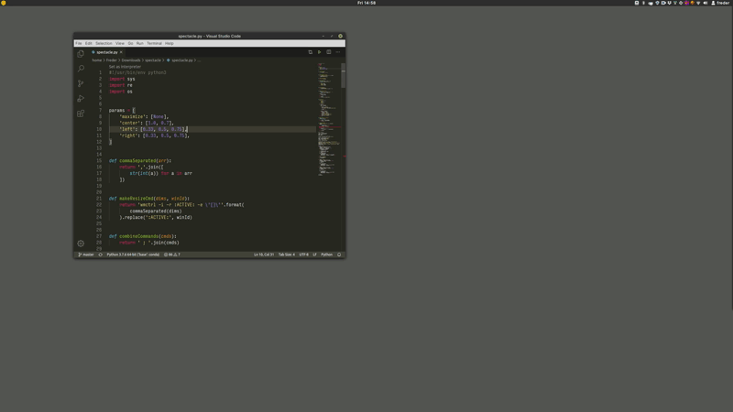Close the spectacle.py tab
Viewport: 733px width, 412px height.
pyautogui.click(x=121, y=52)
